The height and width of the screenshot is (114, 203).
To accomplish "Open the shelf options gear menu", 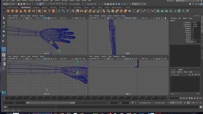I will (4, 12).
